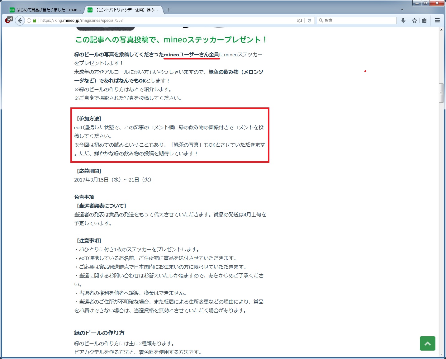The image size is (446, 359).
Task: Open a new tab with plus button
Action: (x=168, y=10)
